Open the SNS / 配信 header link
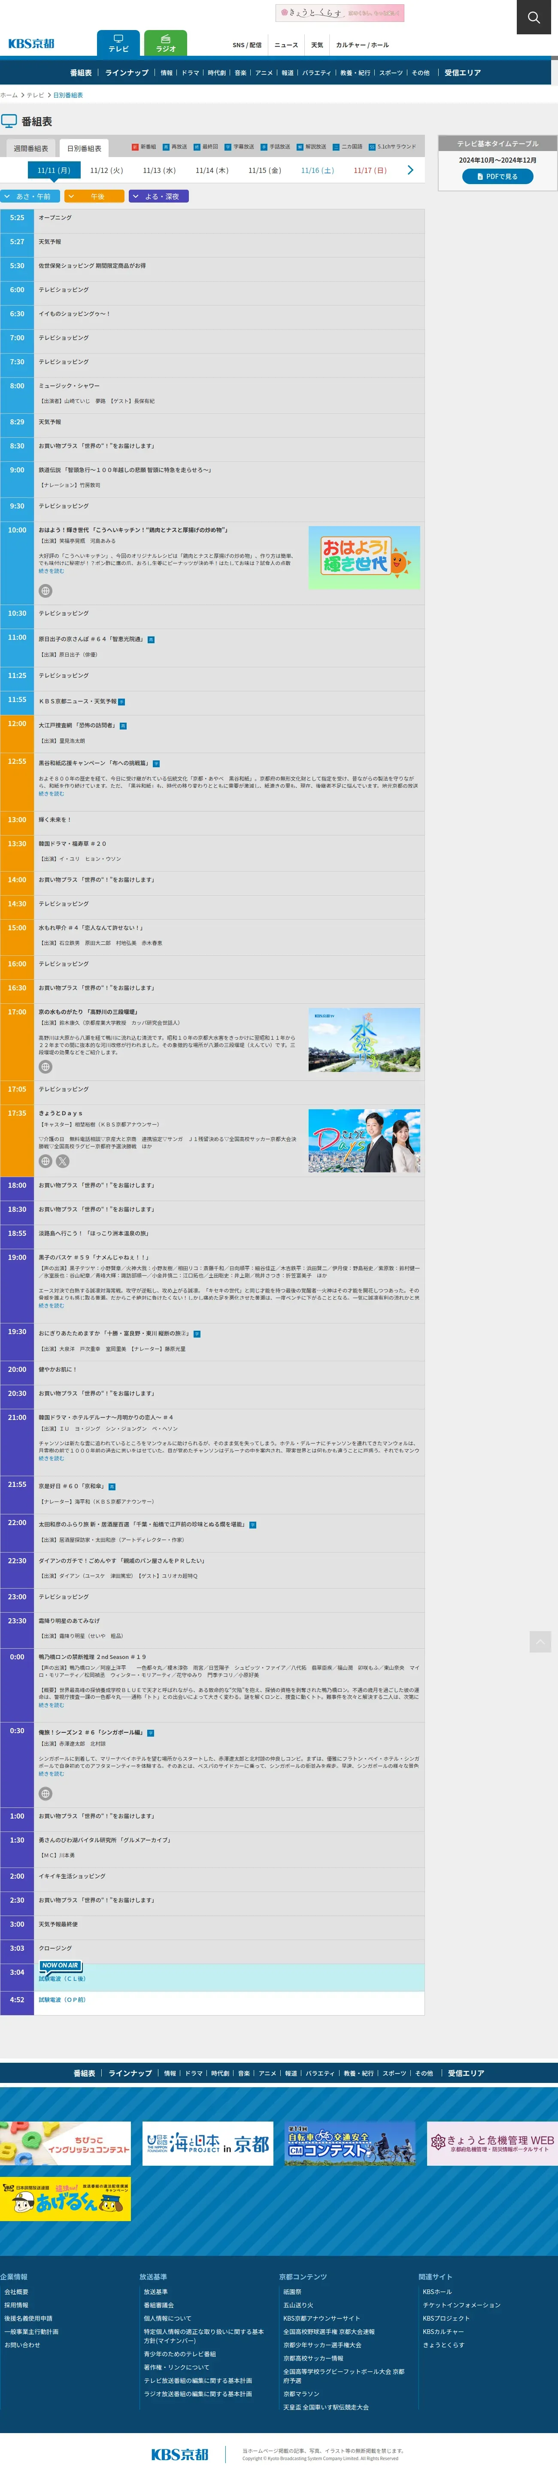Image resolution: width=558 pixels, height=2476 pixels. (246, 45)
